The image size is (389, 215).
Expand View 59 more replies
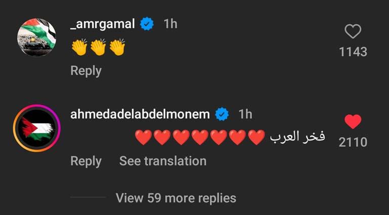click(x=176, y=197)
